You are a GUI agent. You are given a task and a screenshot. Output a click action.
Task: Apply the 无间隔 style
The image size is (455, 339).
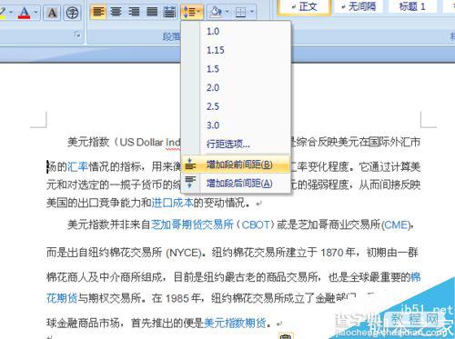click(358, 6)
